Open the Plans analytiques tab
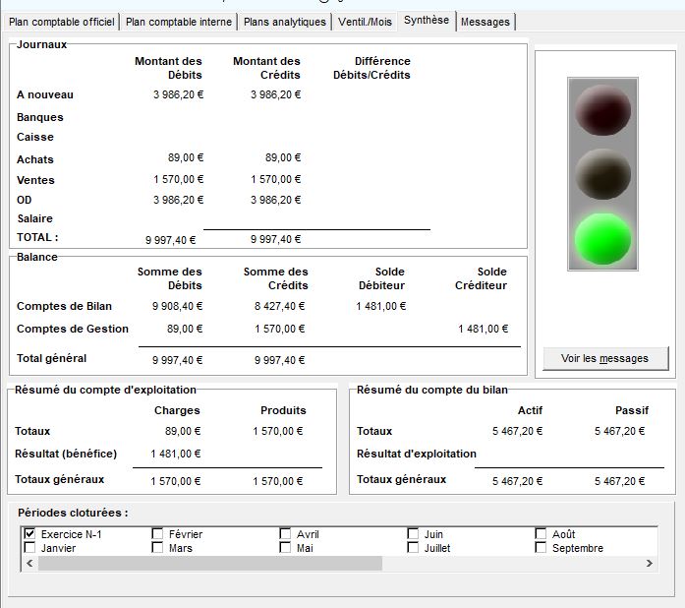685x608 pixels. [284, 22]
